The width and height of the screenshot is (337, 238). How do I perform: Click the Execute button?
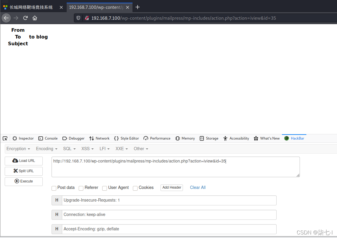point(24,181)
